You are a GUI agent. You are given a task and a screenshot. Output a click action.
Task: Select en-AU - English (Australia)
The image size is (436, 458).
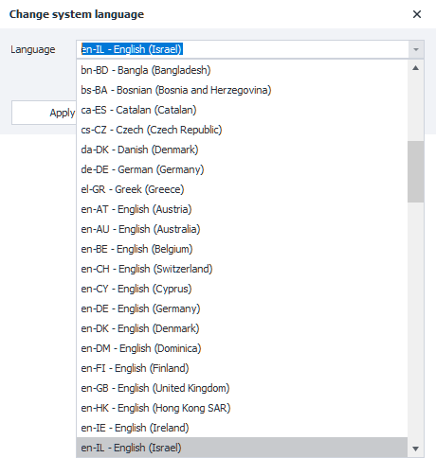coord(242,229)
